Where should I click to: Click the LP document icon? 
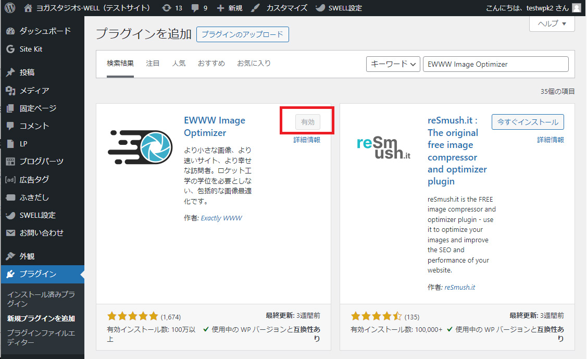click(x=10, y=144)
